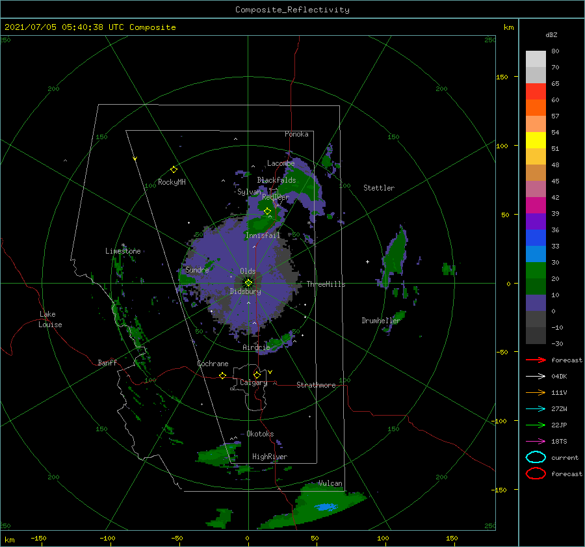Click the Sundre town label

pyautogui.click(x=197, y=270)
